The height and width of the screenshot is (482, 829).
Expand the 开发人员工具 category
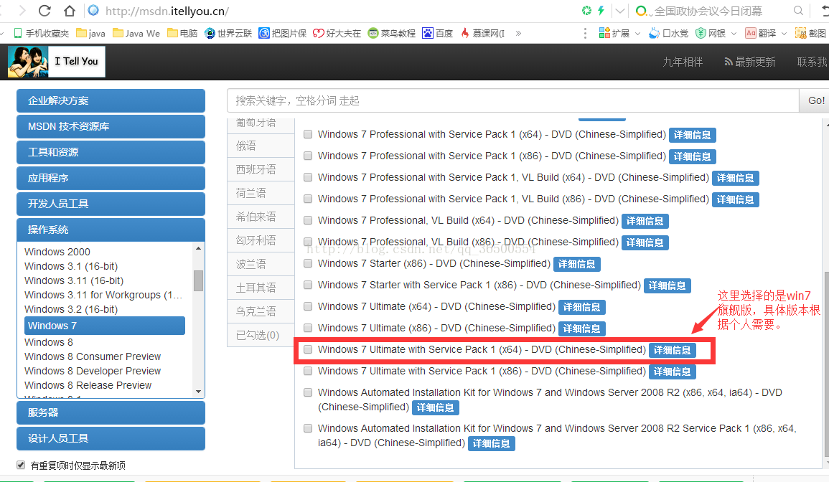(x=111, y=204)
